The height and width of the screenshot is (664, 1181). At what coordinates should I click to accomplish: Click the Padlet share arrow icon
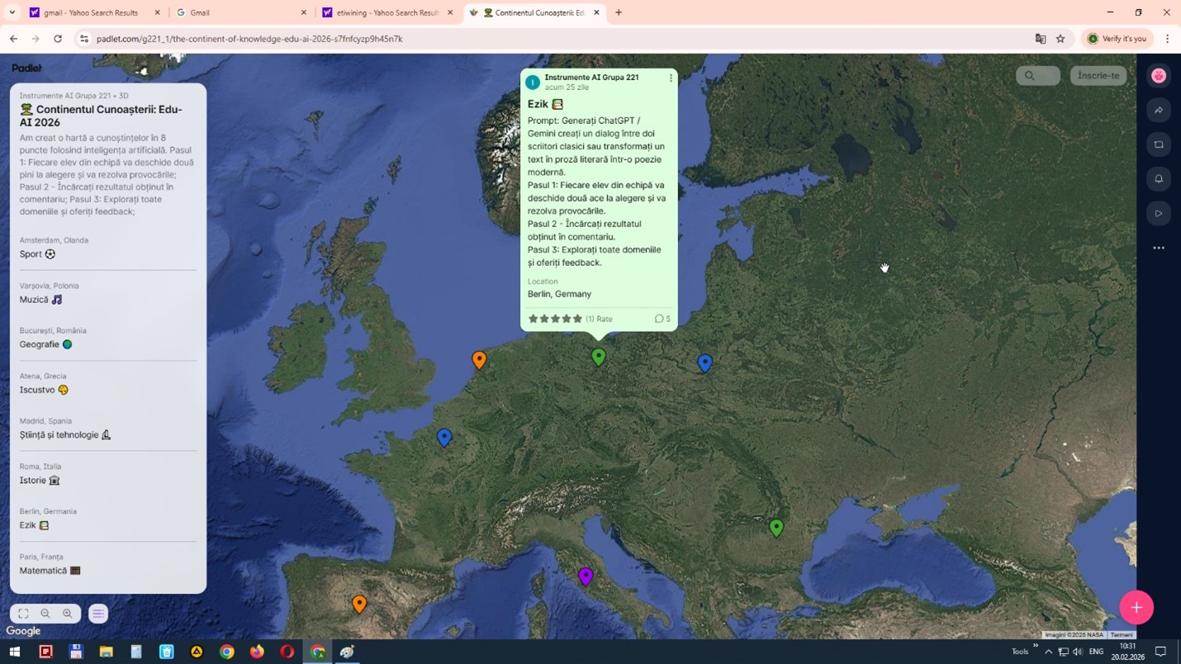coord(1159,111)
